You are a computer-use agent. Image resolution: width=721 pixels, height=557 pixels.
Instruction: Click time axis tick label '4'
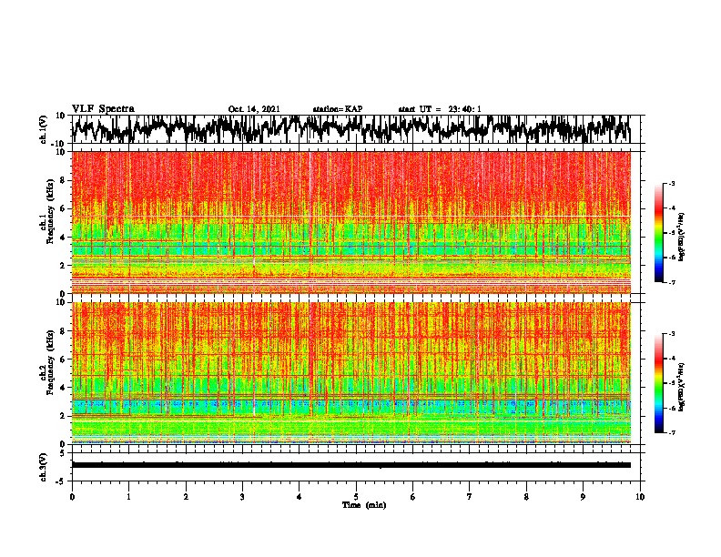pyautogui.click(x=300, y=497)
